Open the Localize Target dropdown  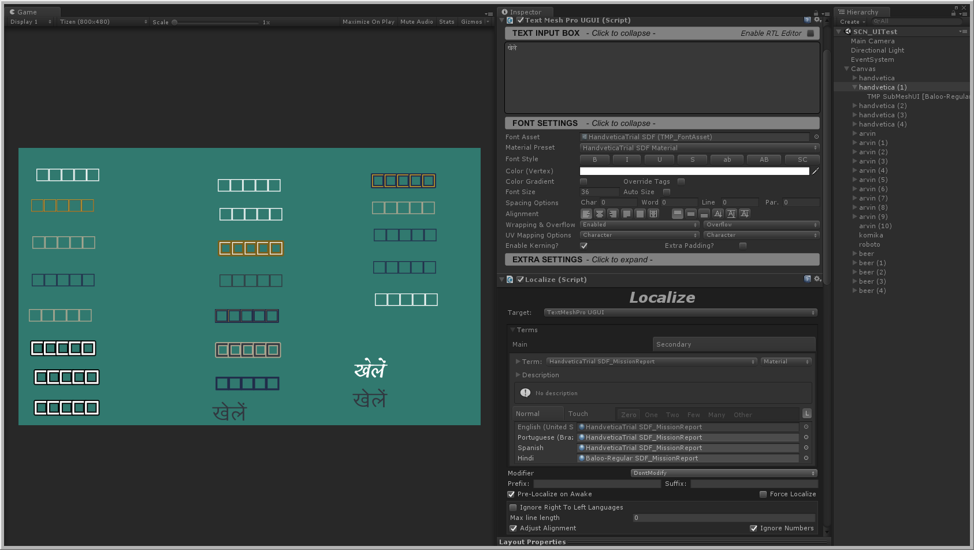coord(680,313)
